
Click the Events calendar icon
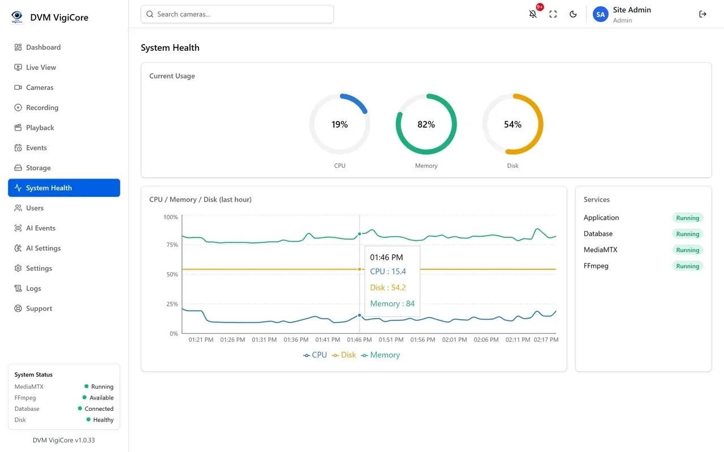pos(18,148)
